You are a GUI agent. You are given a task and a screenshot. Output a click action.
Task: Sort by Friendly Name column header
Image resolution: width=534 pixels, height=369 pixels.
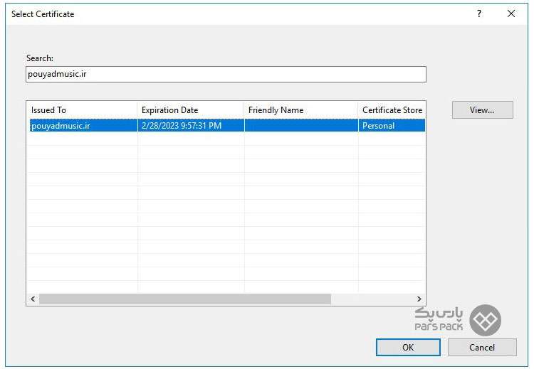pos(301,110)
